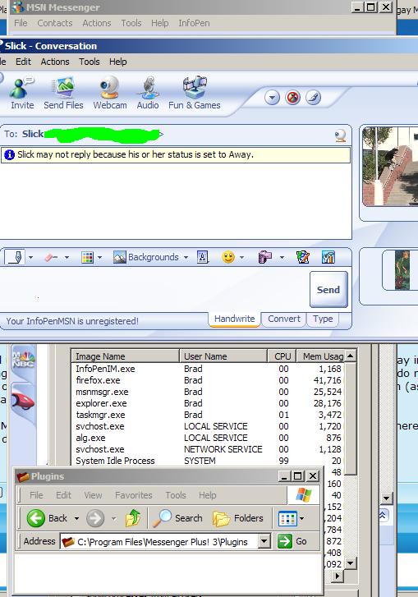This screenshot has height=597, width=418.
Task: Select the pen handwriting tool
Action: 15,257
